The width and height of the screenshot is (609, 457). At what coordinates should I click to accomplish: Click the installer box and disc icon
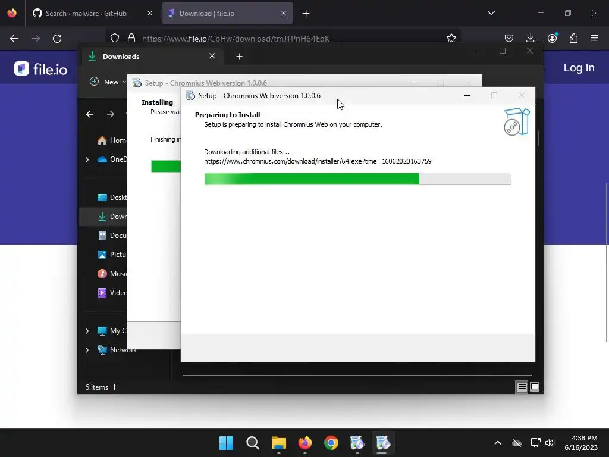pos(517,121)
